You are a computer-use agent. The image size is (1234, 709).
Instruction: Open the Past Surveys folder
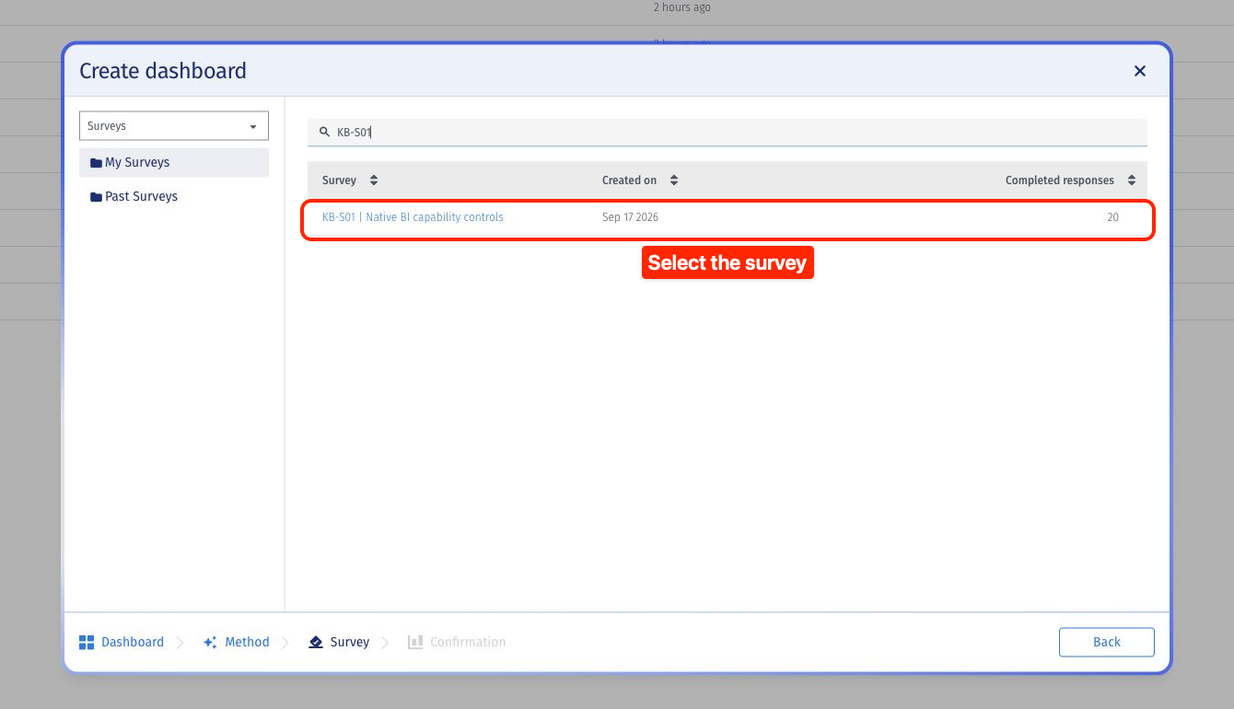pos(174,196)
